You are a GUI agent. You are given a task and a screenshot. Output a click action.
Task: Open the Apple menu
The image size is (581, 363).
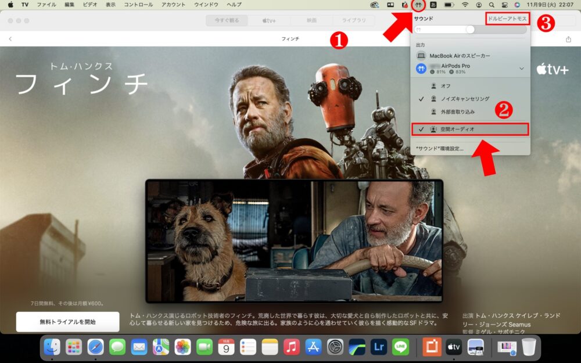pos(10,5)
